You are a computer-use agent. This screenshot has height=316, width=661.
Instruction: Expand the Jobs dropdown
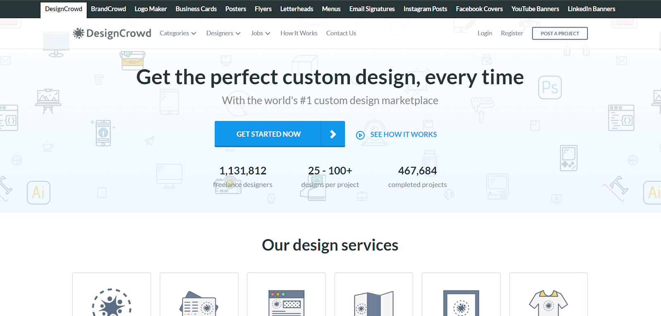coord(261,33)
